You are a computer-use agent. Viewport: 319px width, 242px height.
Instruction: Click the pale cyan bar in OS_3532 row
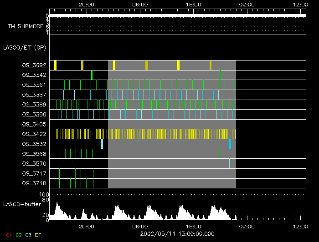(x=102, y=144)
